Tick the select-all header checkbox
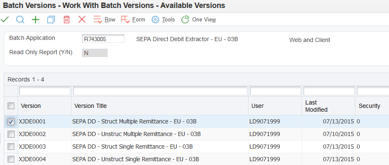The image size is (389, 165). (x=11, y=106)
